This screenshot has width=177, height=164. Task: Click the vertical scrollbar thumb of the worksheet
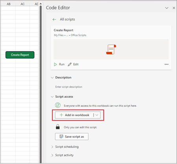pyautogui.click(x=41, y=84)
